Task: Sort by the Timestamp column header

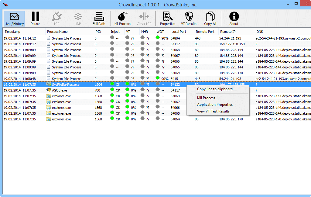Action: (x=24, y=32)
